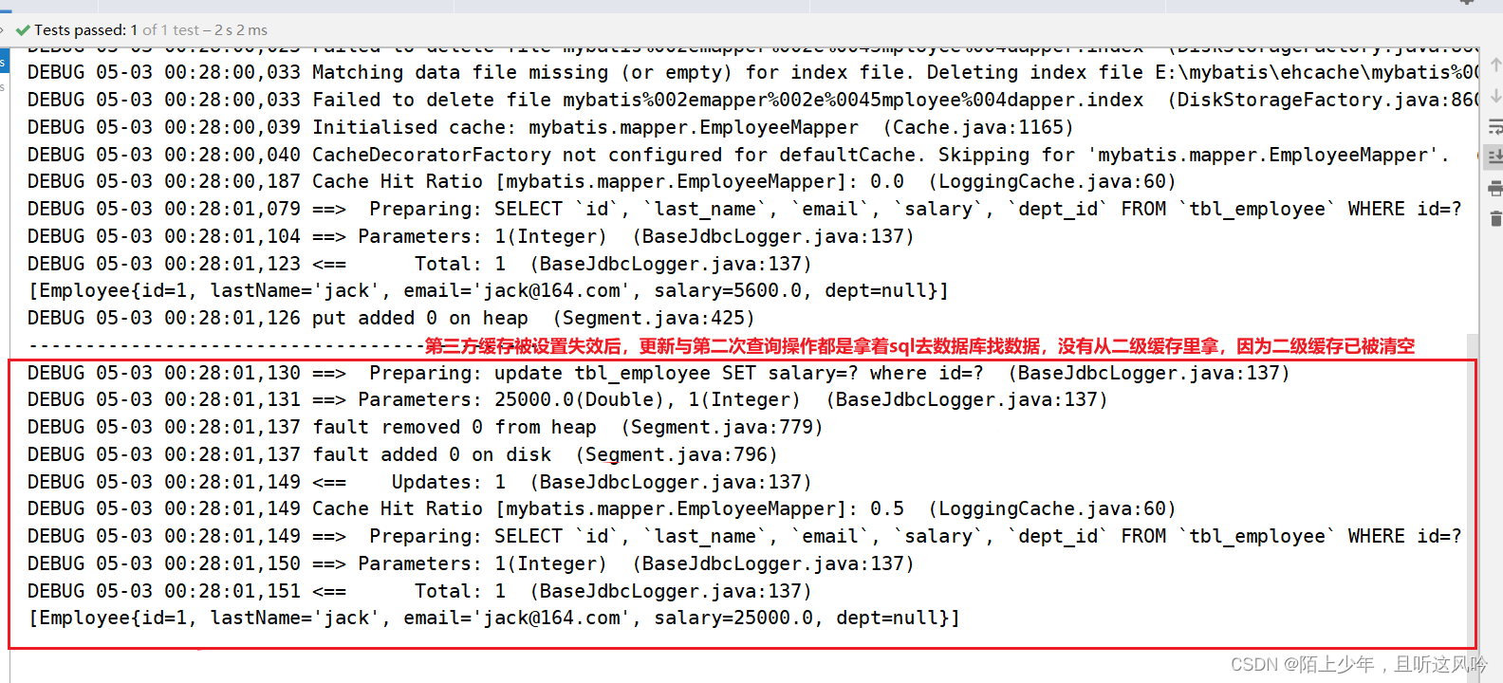
Task: Open LoggingCache.java:60 on Hit Ratio 0.0 line
Action: pyautogui.click(x=1052, y=182)
